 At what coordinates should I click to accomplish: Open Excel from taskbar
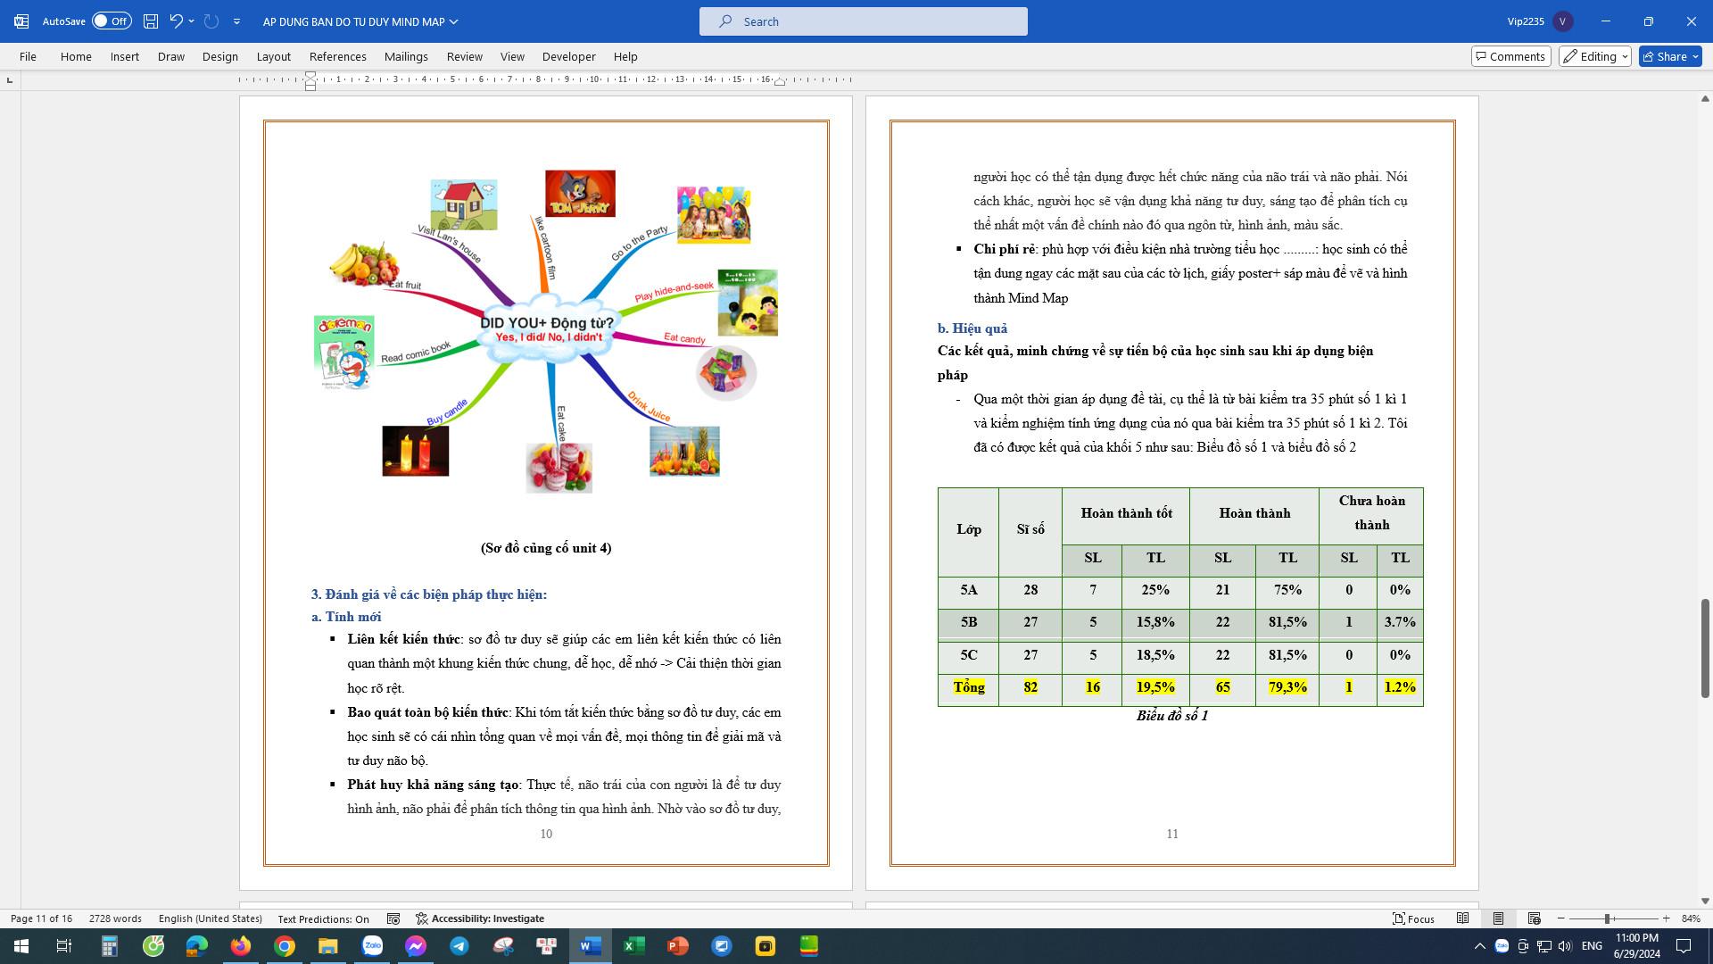pyautogui.click(x=633, y=946)
